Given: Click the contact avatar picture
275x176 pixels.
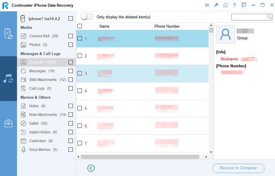Looking at the screenshot, I should tap(225, 34).
